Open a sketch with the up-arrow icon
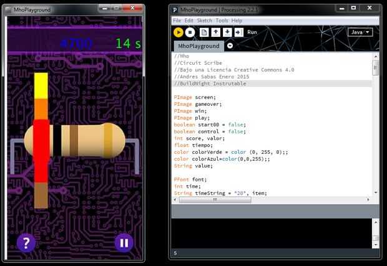Image resolution: width=387 pixels, height=266 pixels. pos(216,32)
